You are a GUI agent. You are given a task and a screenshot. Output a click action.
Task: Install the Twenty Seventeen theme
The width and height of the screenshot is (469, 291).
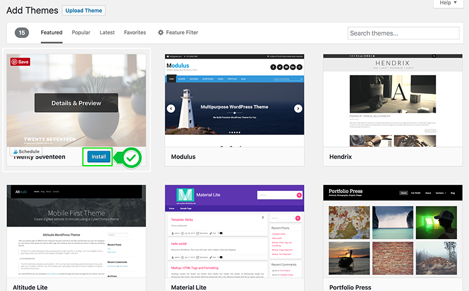[99, 157]
